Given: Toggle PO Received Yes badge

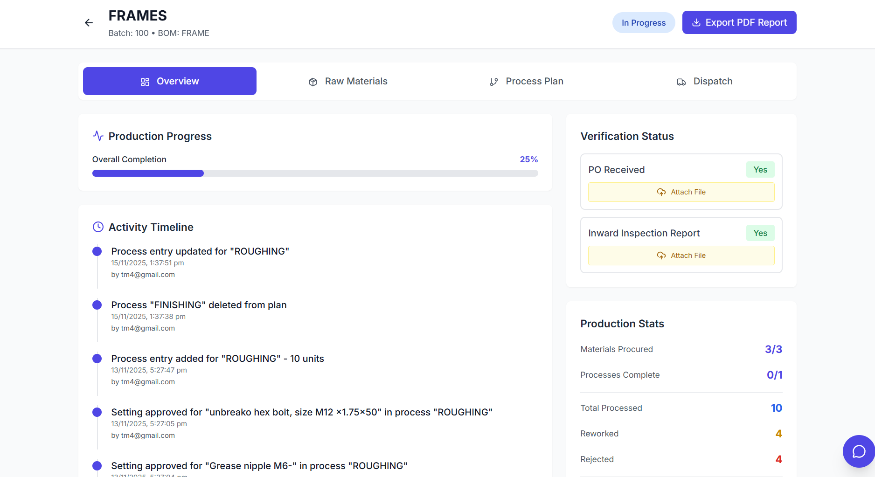Looking at the screenshot, I should (760, 170).
